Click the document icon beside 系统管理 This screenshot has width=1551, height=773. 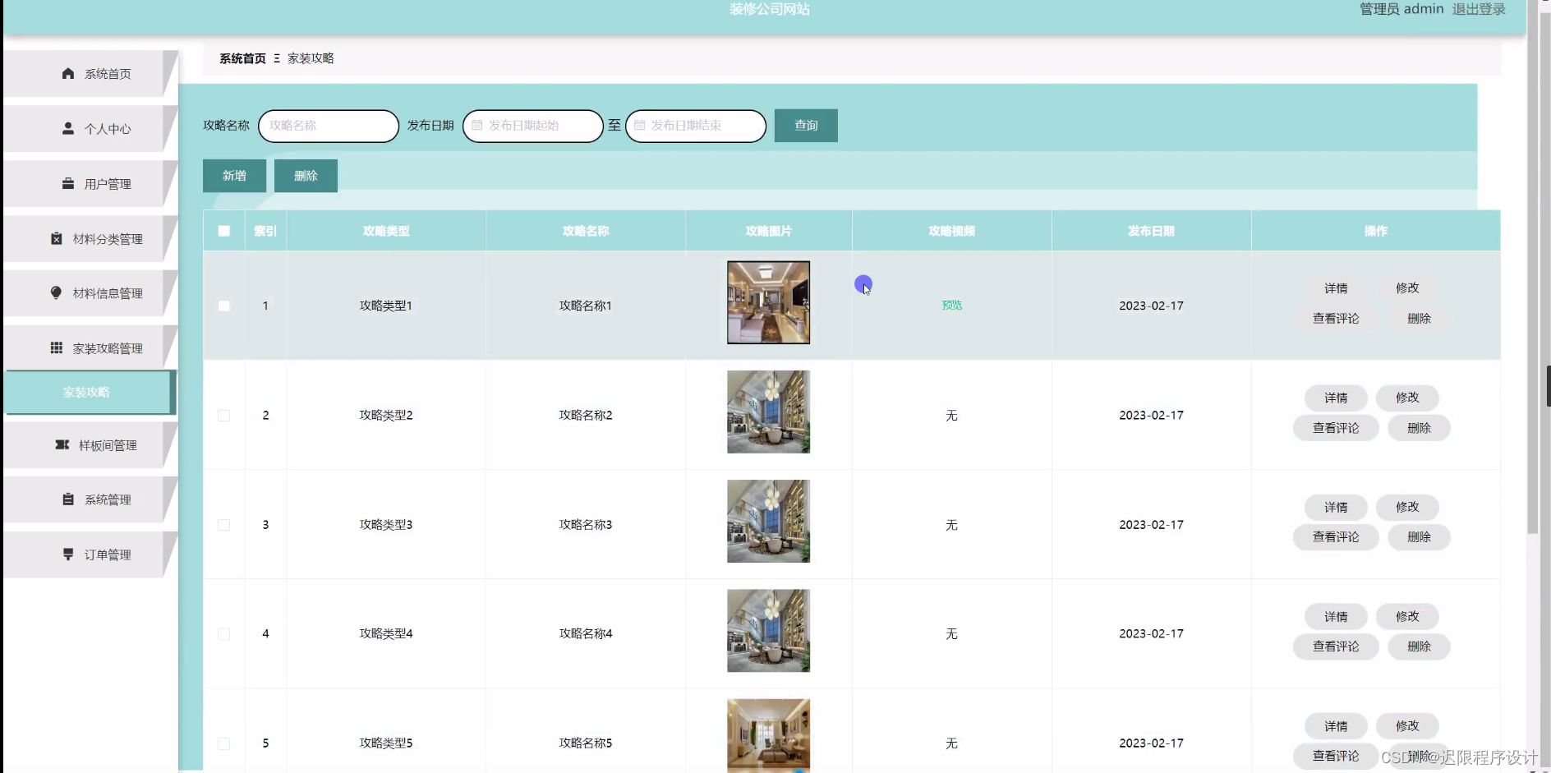tap(68, 499)
